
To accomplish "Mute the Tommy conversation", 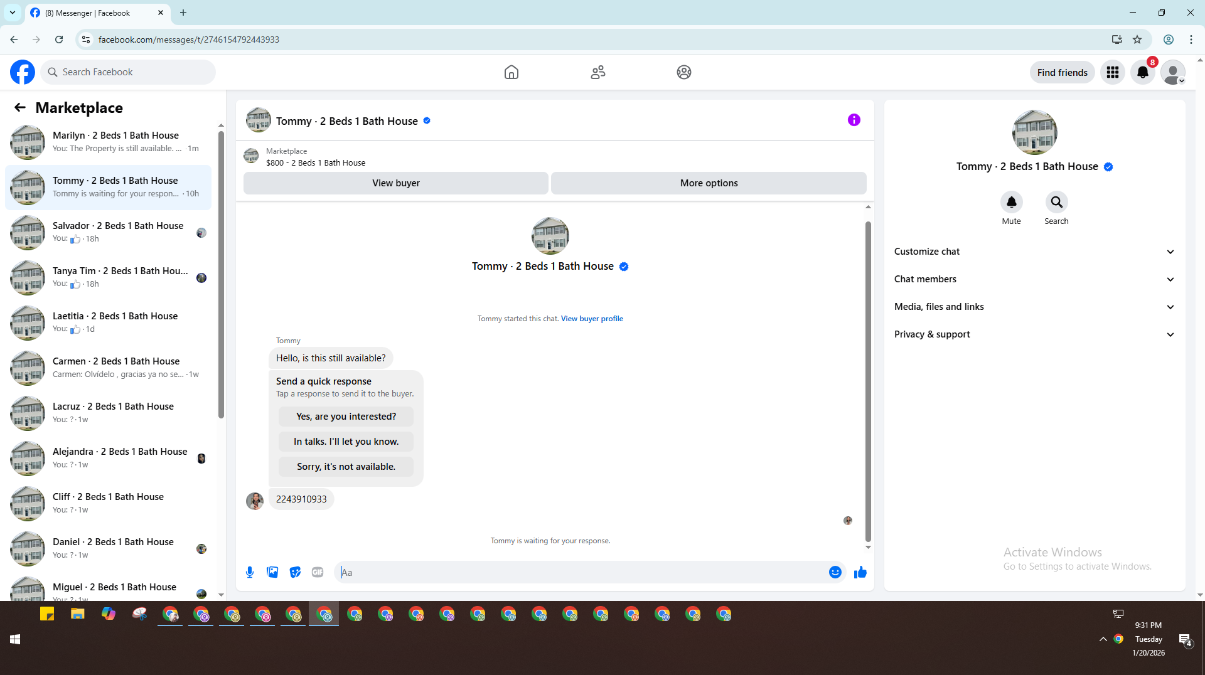I will pyautogui.click(x=1012, y=202).
